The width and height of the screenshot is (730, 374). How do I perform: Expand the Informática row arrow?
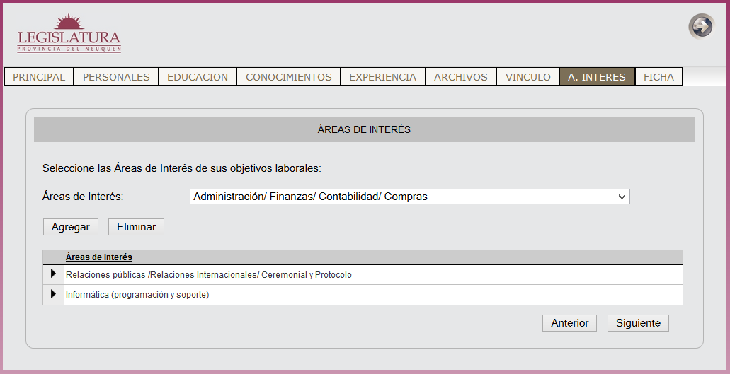[x=53, y=294]
